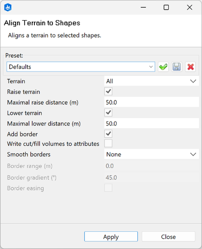The height and width of the screenshot is (249, 202).
Task: Open the Terrain All dropdown
Action: (x=151, y=81)
